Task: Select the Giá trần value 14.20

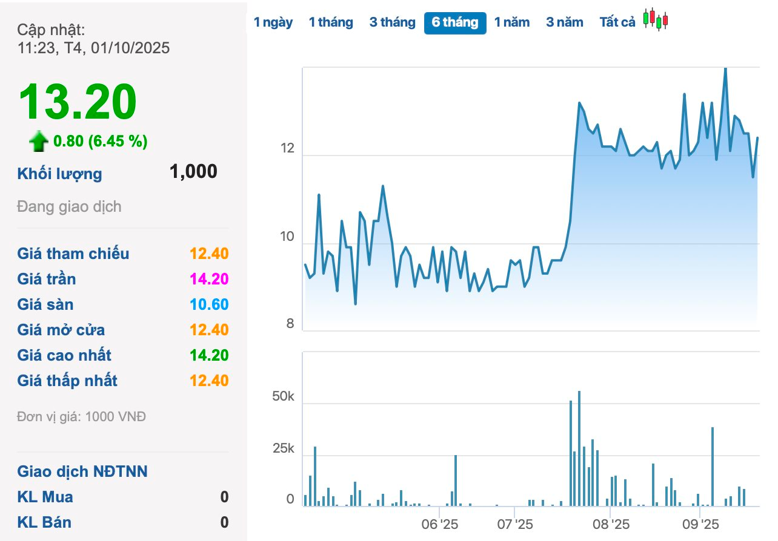Action: (x=209, y=279)
